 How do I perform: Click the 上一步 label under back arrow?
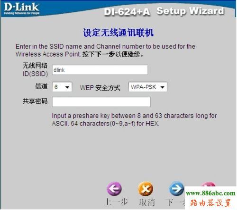pyautogui.click(x=117, y=202)
